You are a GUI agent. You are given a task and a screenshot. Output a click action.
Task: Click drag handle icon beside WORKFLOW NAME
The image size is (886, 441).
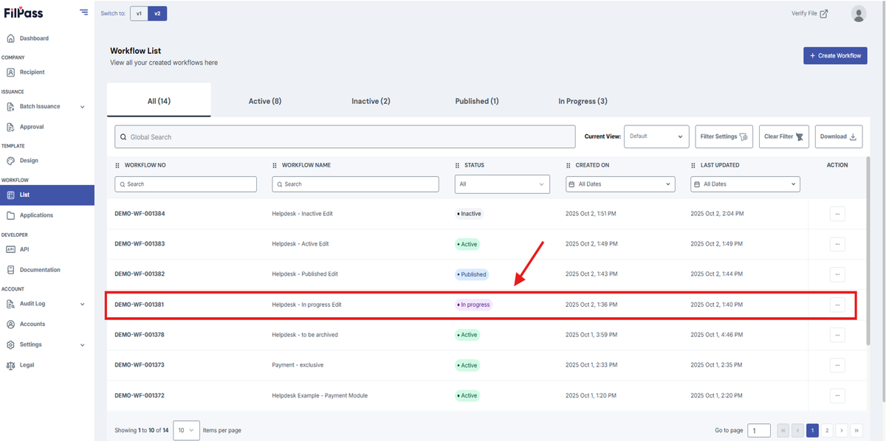pyautogui.click(x=275, y=165)
